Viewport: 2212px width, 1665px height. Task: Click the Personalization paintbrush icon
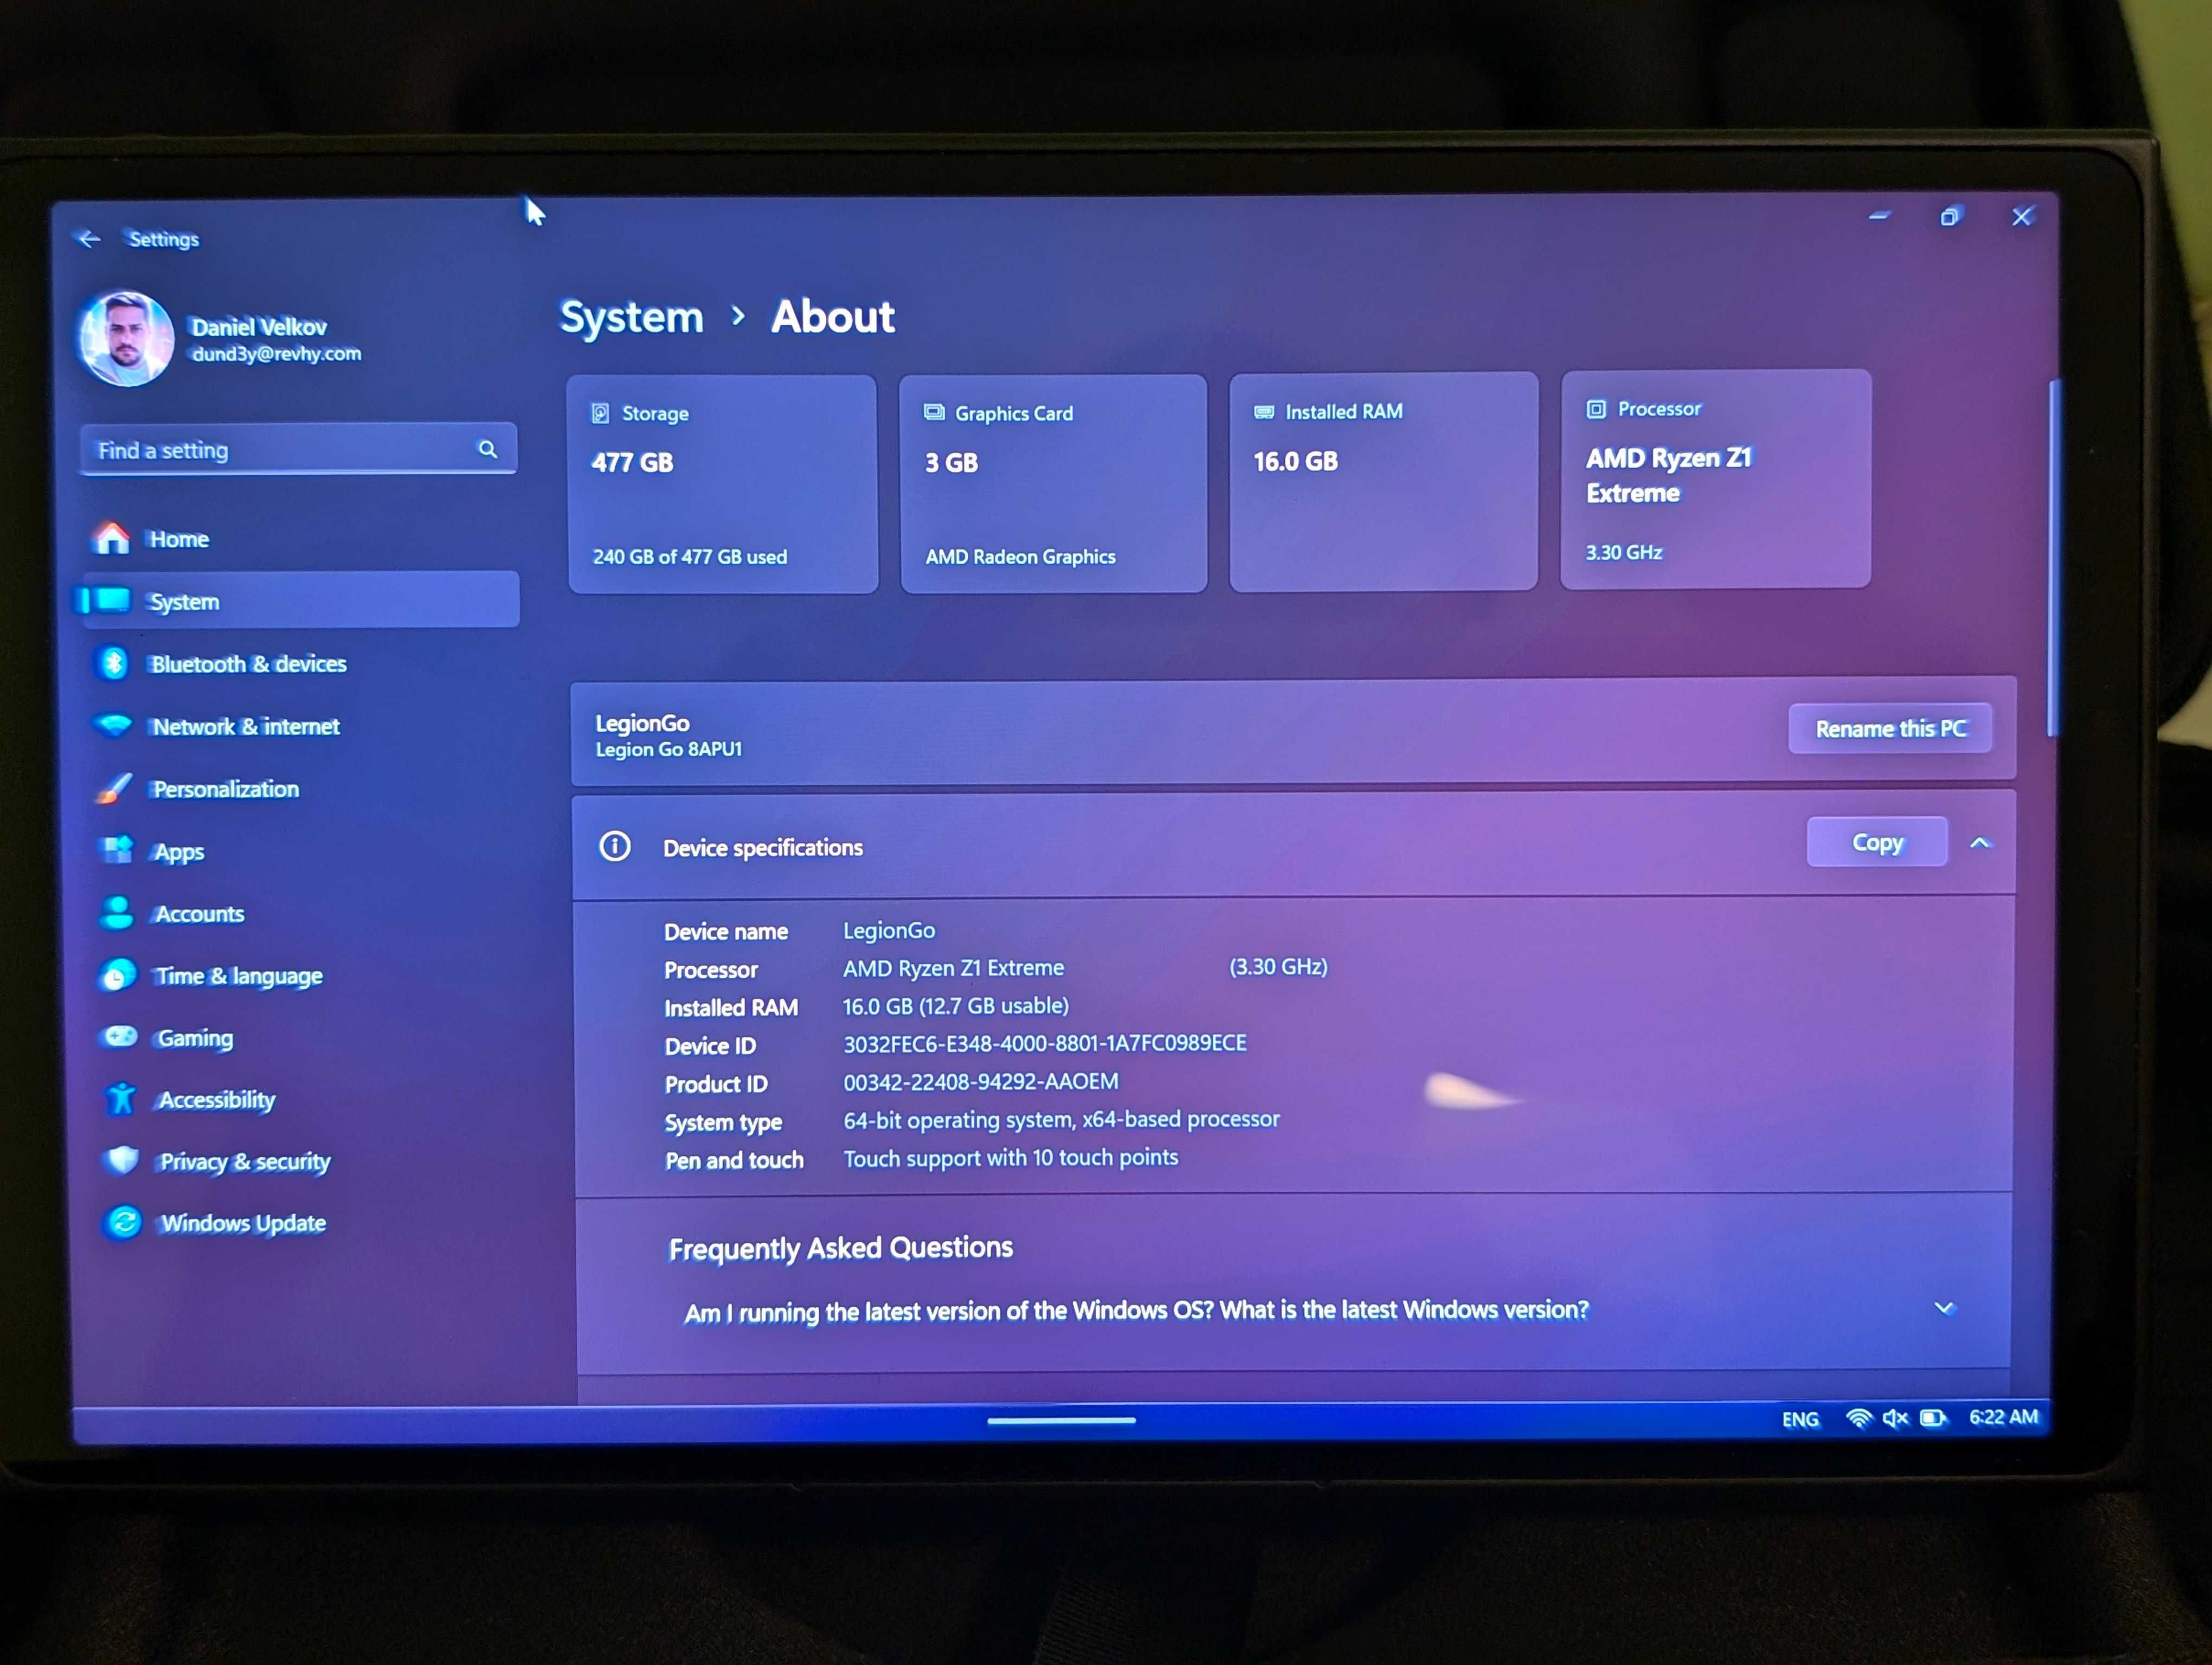coord(115,788)
